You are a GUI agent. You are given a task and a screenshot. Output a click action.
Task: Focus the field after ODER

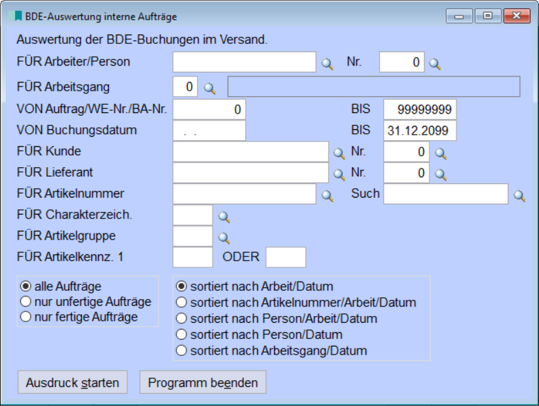(x=286, y=257)
